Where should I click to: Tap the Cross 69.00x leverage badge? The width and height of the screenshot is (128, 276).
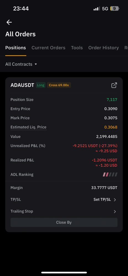coord(59,85)
